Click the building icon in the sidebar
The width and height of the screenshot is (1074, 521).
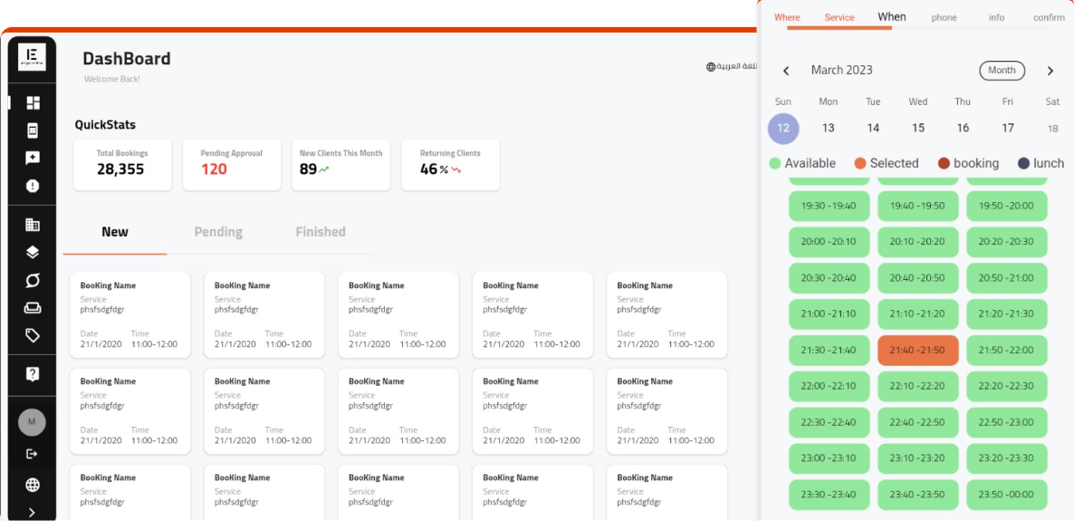click(x=33, y=225)
